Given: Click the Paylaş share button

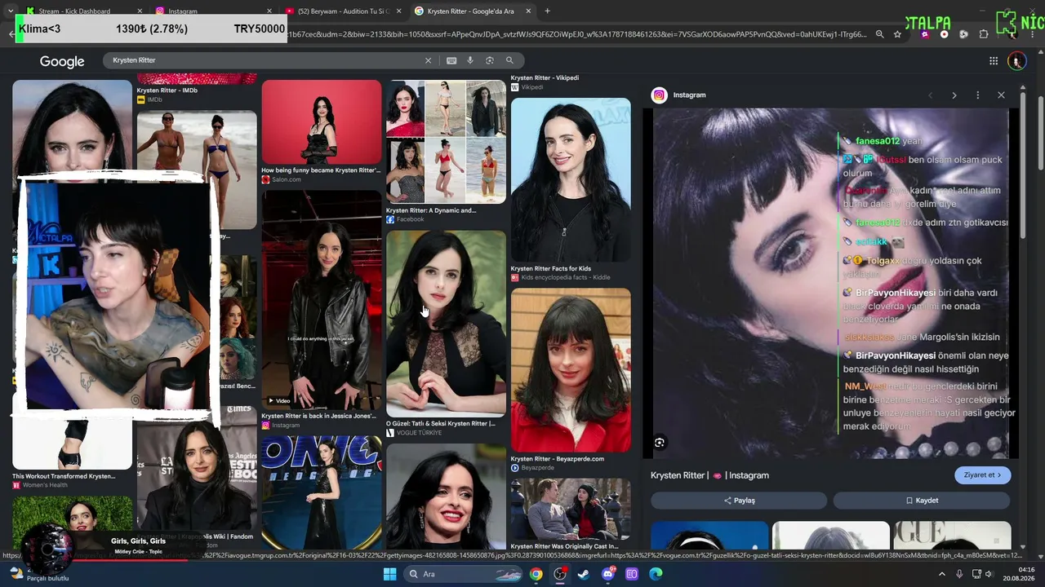Looking at the screenshot, I should [x=739, y=501].
